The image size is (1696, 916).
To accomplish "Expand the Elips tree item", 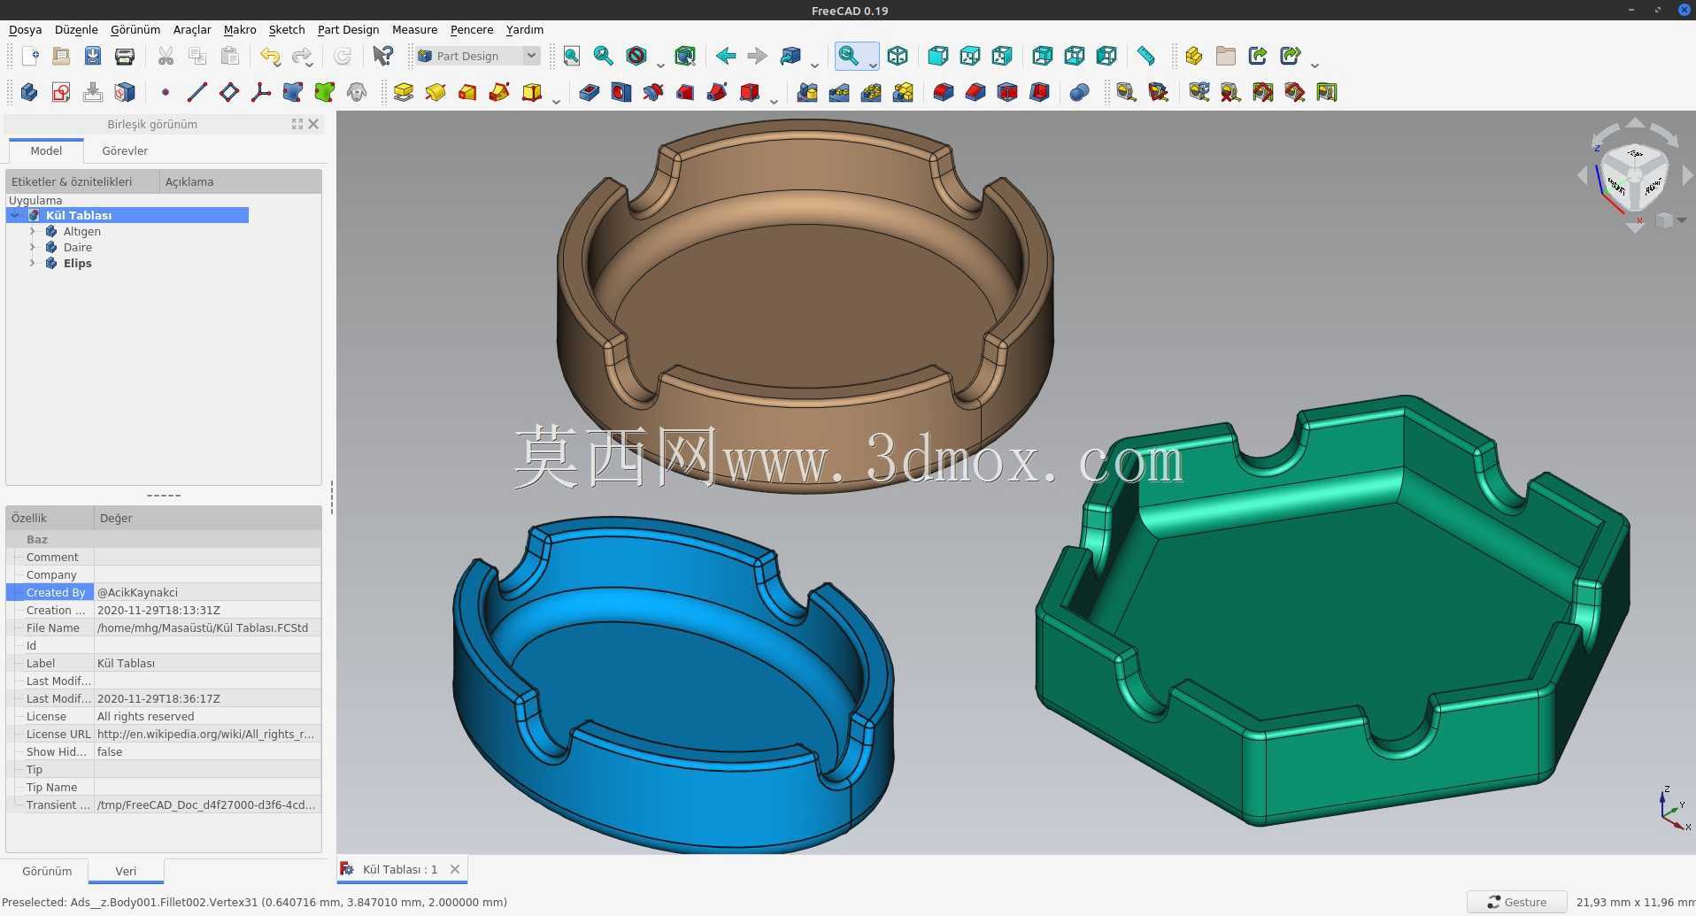I will [x=33, y=264].
